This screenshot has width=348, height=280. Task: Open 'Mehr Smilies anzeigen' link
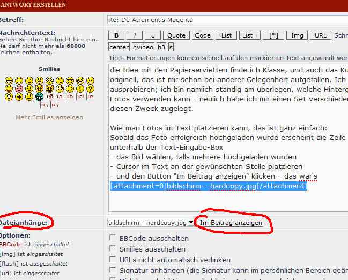[x=49, y=117]
